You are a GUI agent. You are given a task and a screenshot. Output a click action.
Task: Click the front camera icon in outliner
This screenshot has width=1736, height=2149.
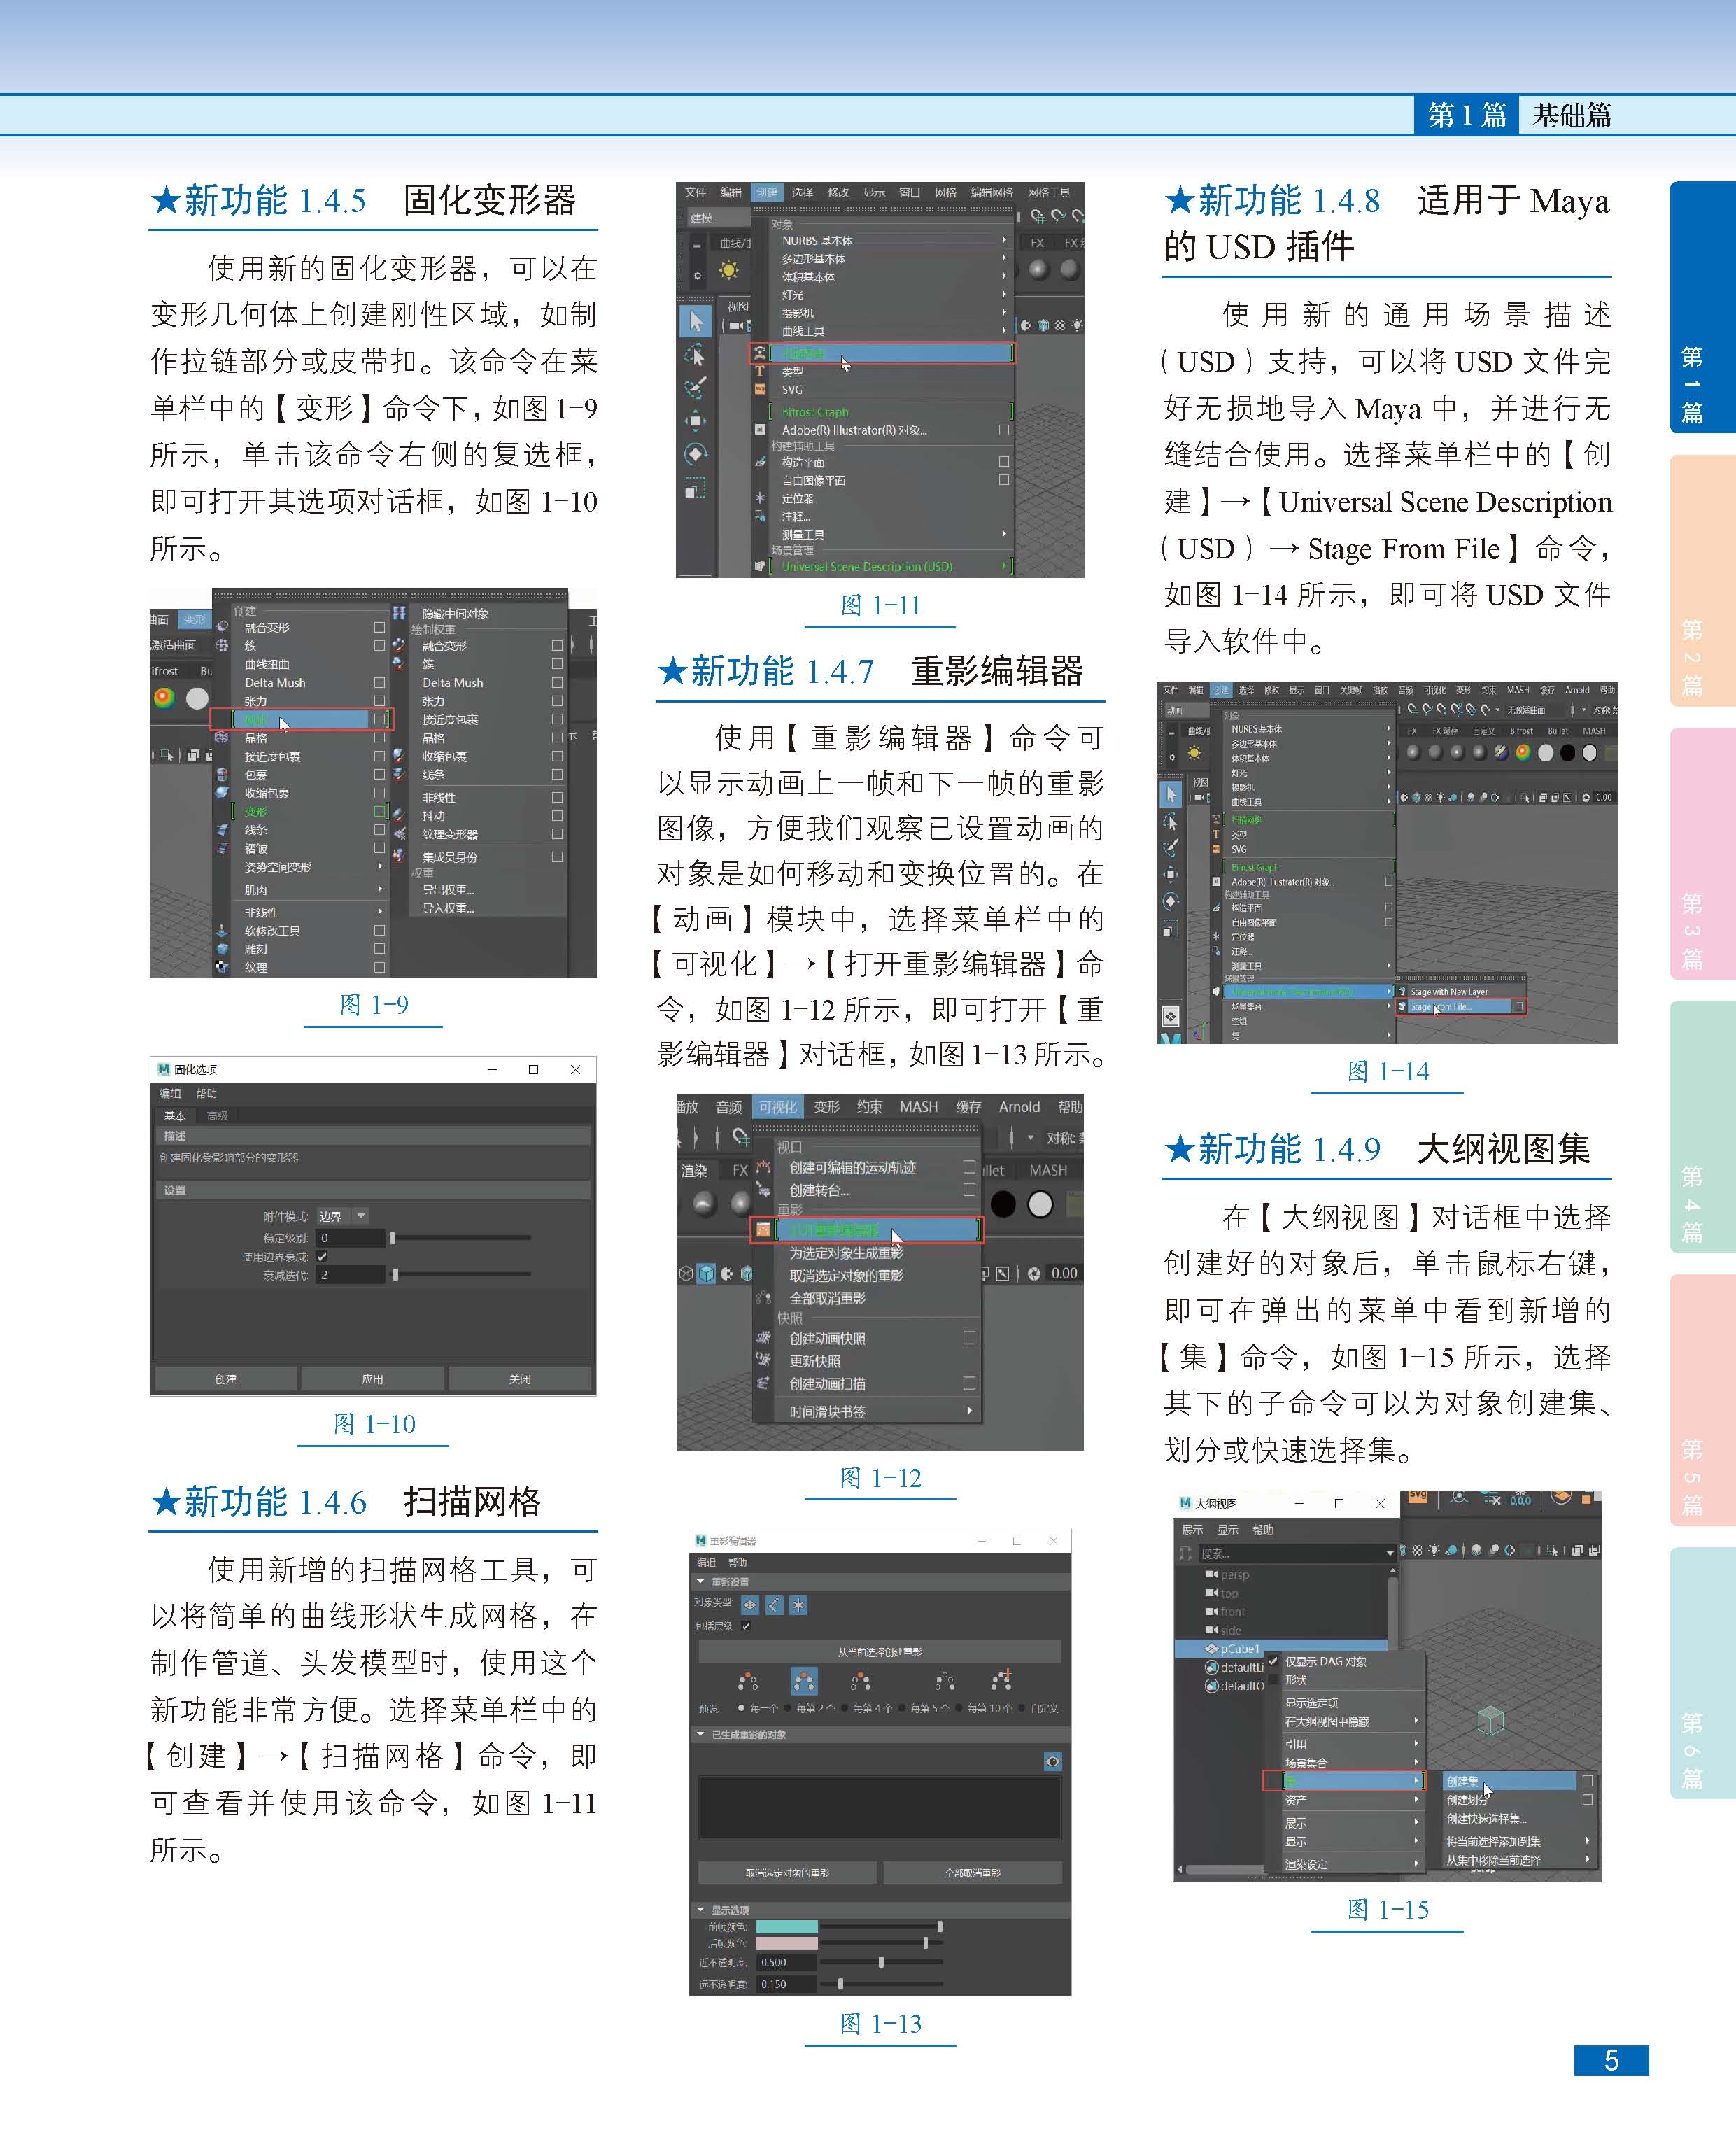1212,1612
